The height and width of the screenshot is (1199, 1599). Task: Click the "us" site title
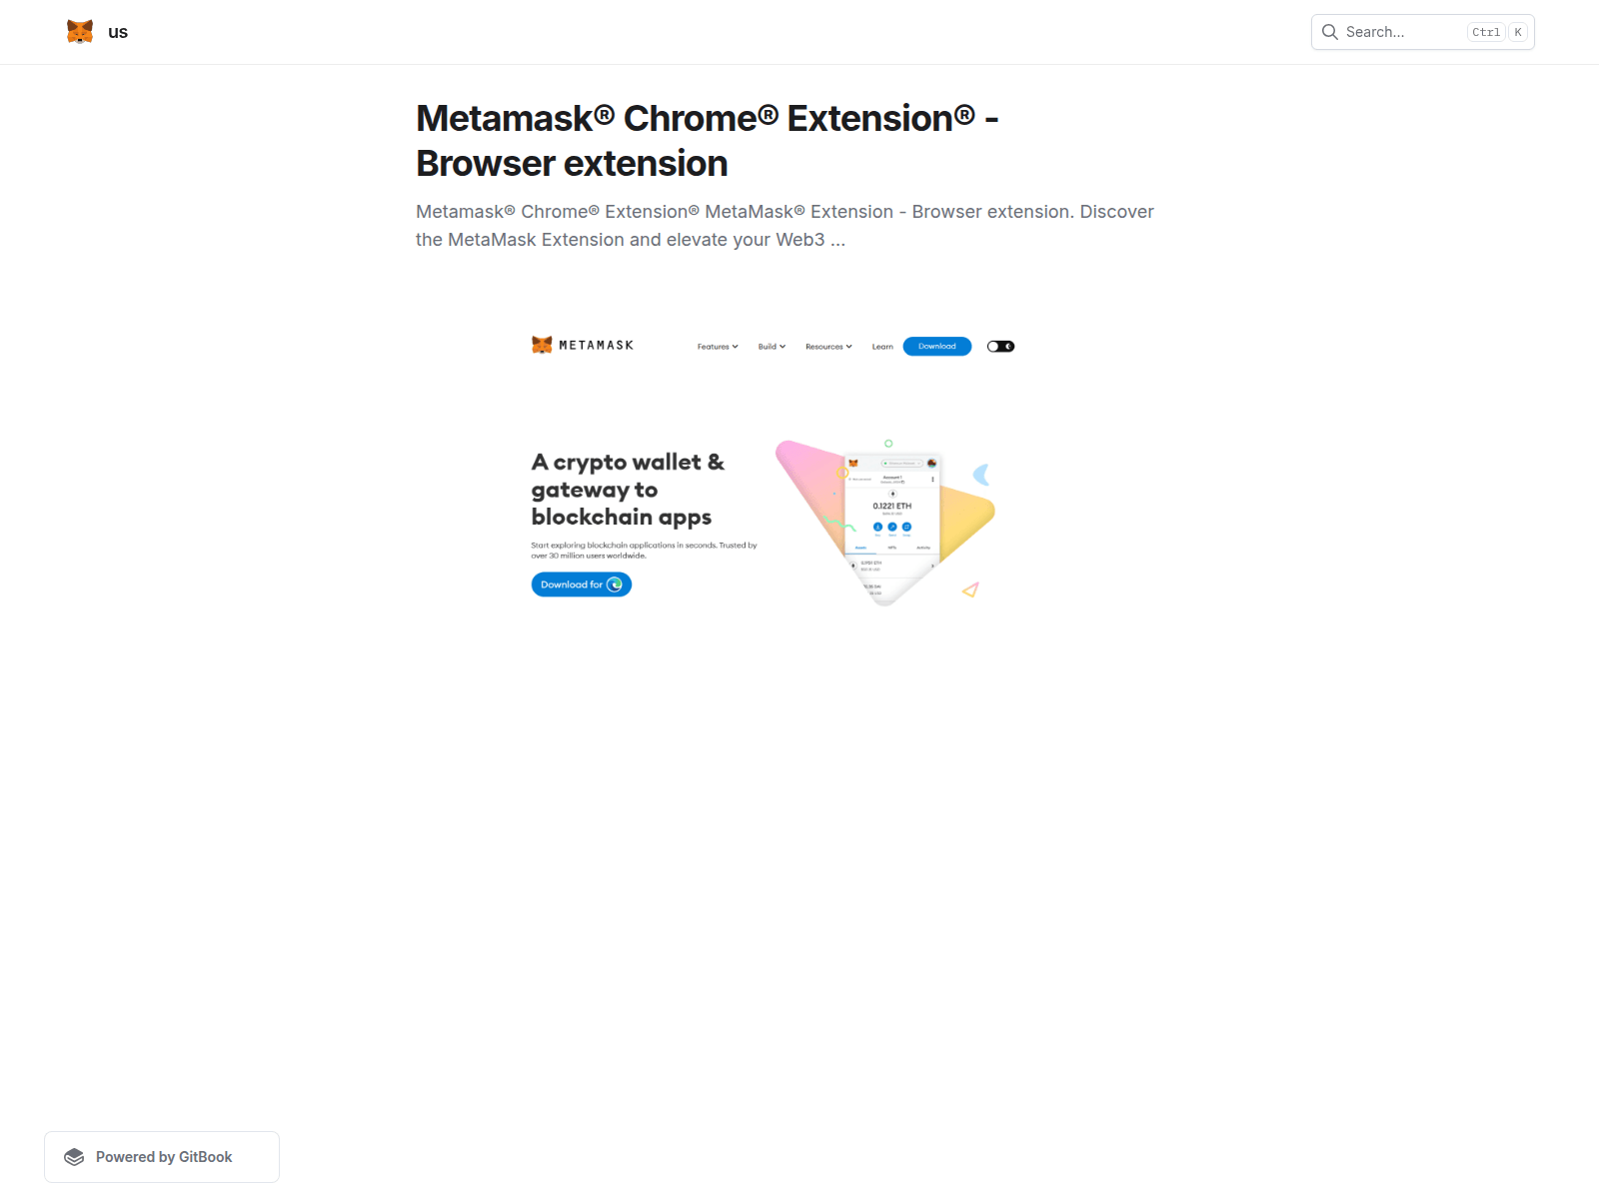tap(118, 32)
